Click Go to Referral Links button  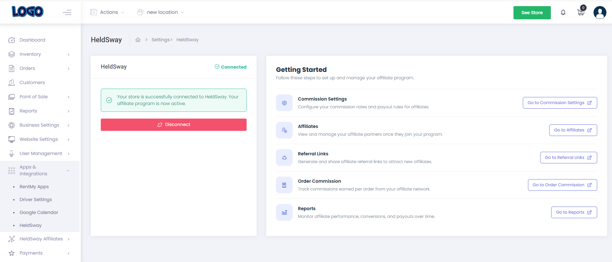569,158
